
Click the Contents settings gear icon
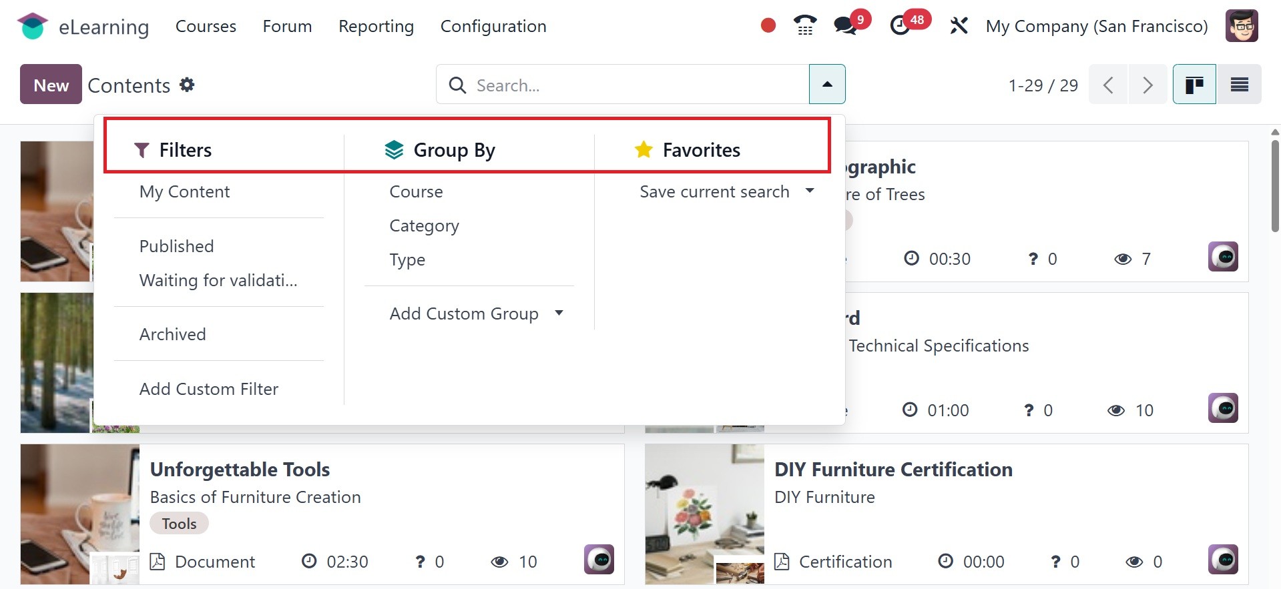click(188, 85)
